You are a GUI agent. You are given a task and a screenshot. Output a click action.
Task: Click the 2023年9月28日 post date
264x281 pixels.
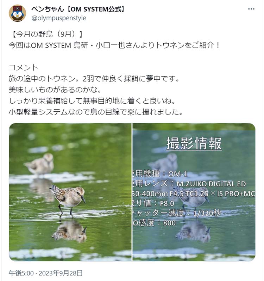click(x=61, y=273)
